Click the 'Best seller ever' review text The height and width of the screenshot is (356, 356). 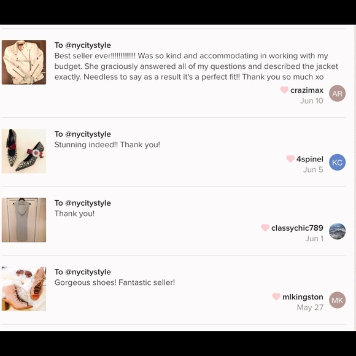coord(196,66)
